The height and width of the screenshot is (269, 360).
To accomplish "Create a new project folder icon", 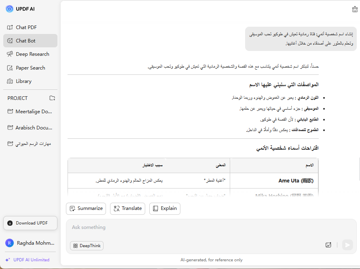I will [52, 98].
